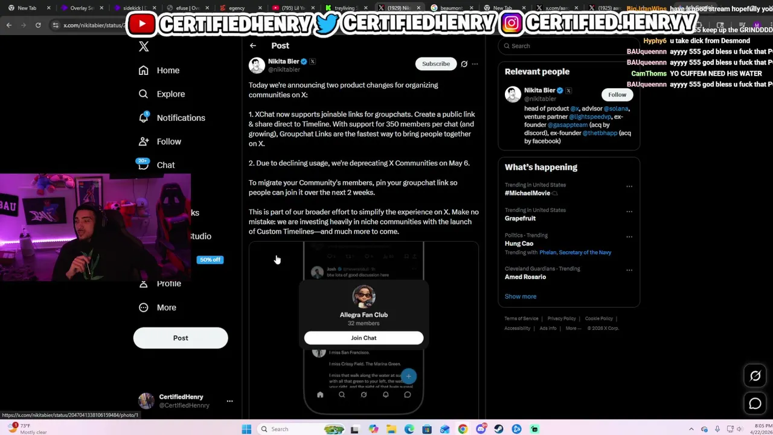The width and height of the screenshot is (773, 435).
Task: Subscribe to Nikita Bier
Action: 435,64
